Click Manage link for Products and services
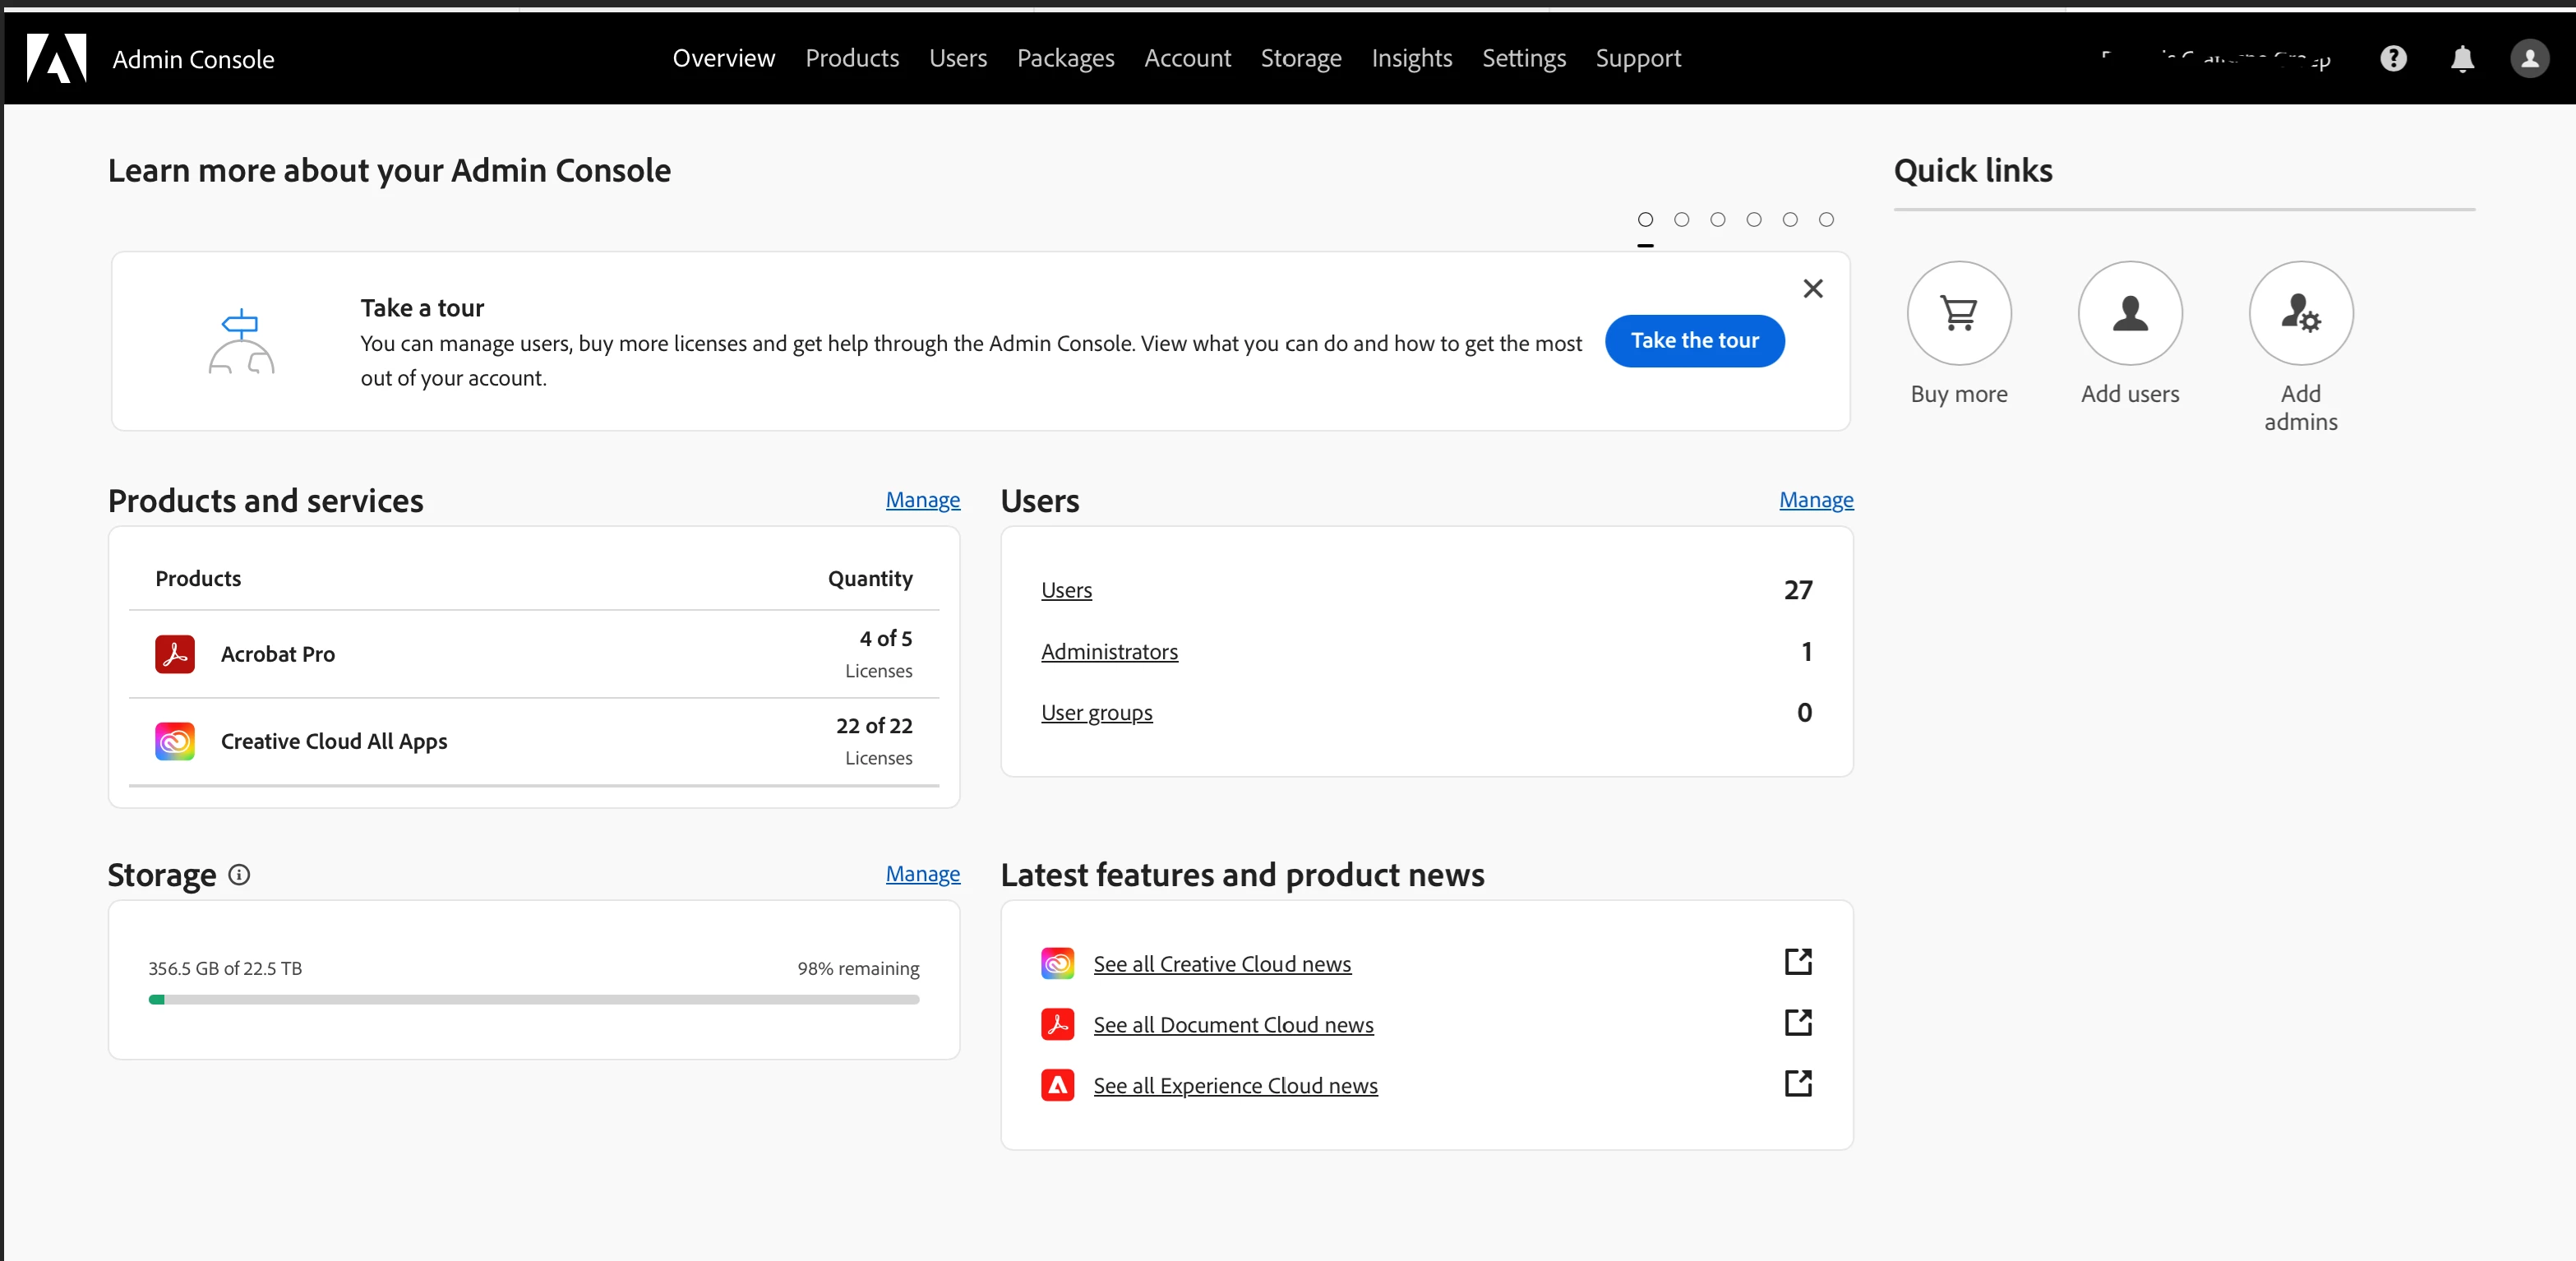 (x=922, y=500)
